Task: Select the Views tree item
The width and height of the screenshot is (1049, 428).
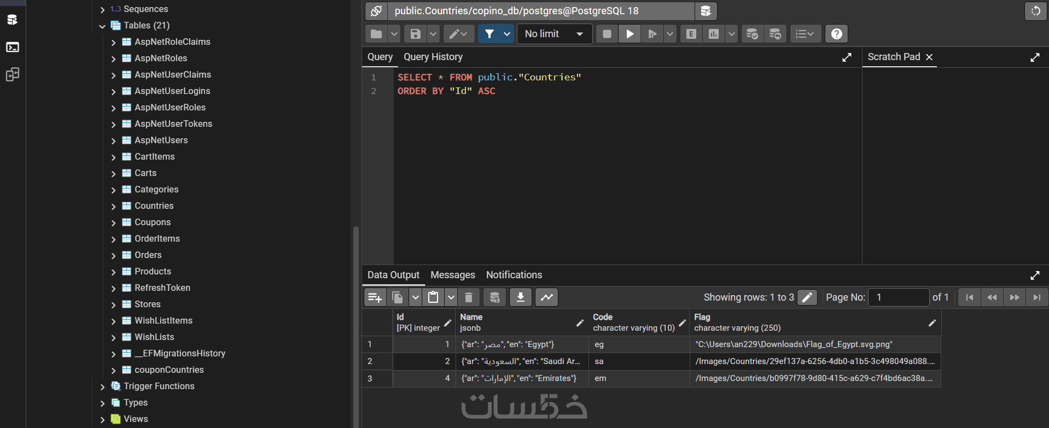Action: point(136,419)
